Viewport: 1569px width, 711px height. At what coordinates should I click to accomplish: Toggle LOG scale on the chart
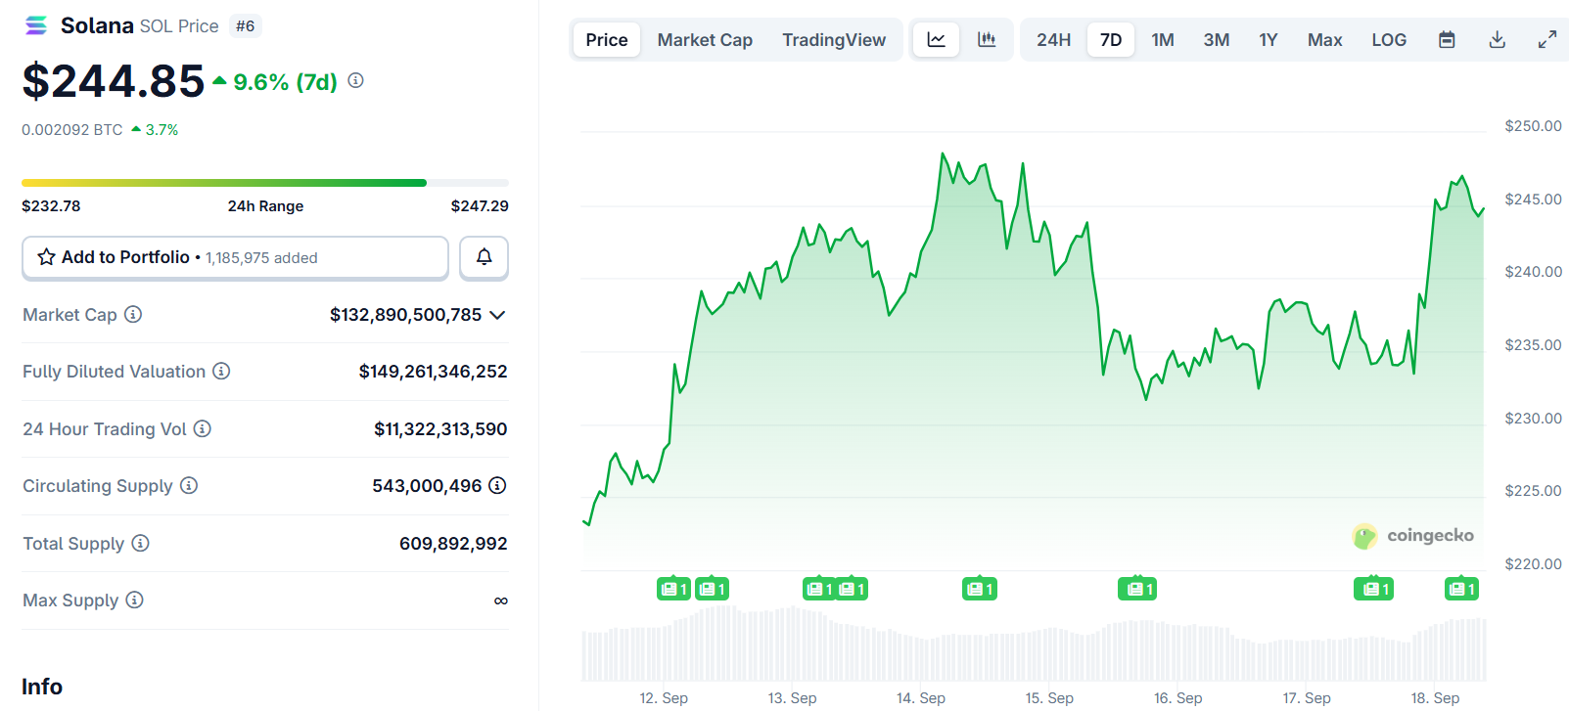(1389, 40)
